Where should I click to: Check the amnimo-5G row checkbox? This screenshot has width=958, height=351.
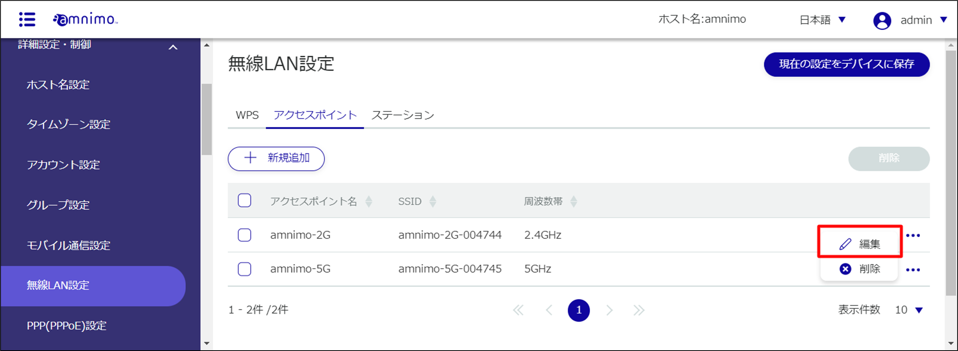pyautogui.click(x=244, y=269)
